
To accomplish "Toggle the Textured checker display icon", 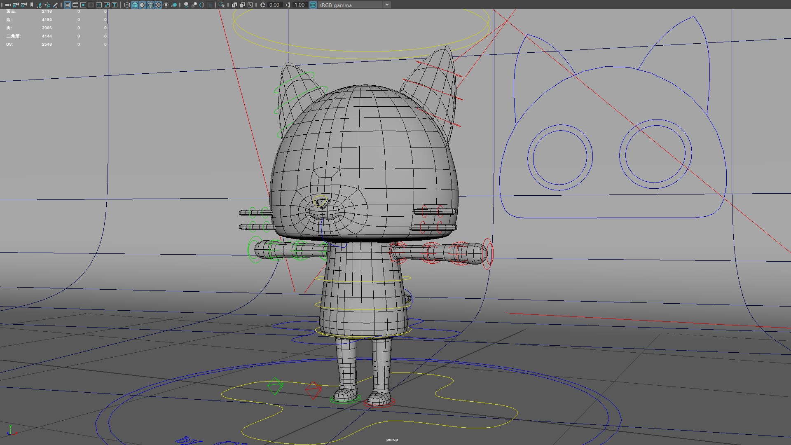I will (158, 5).
